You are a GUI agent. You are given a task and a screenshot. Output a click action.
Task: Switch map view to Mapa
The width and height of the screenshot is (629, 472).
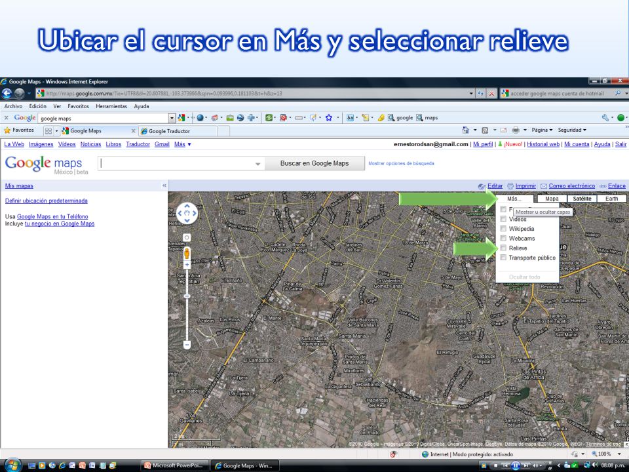pyautogui.click(x=552, y=198)
